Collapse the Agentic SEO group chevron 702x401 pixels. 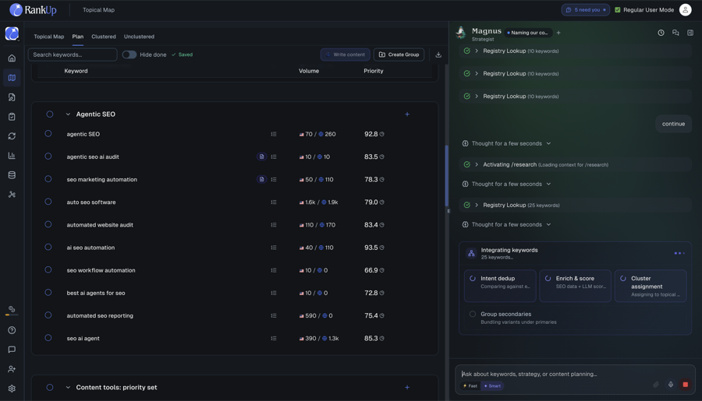tap(68, 114)
